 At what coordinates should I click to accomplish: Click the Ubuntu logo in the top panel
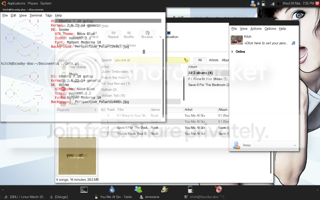[x=4, y=3]
